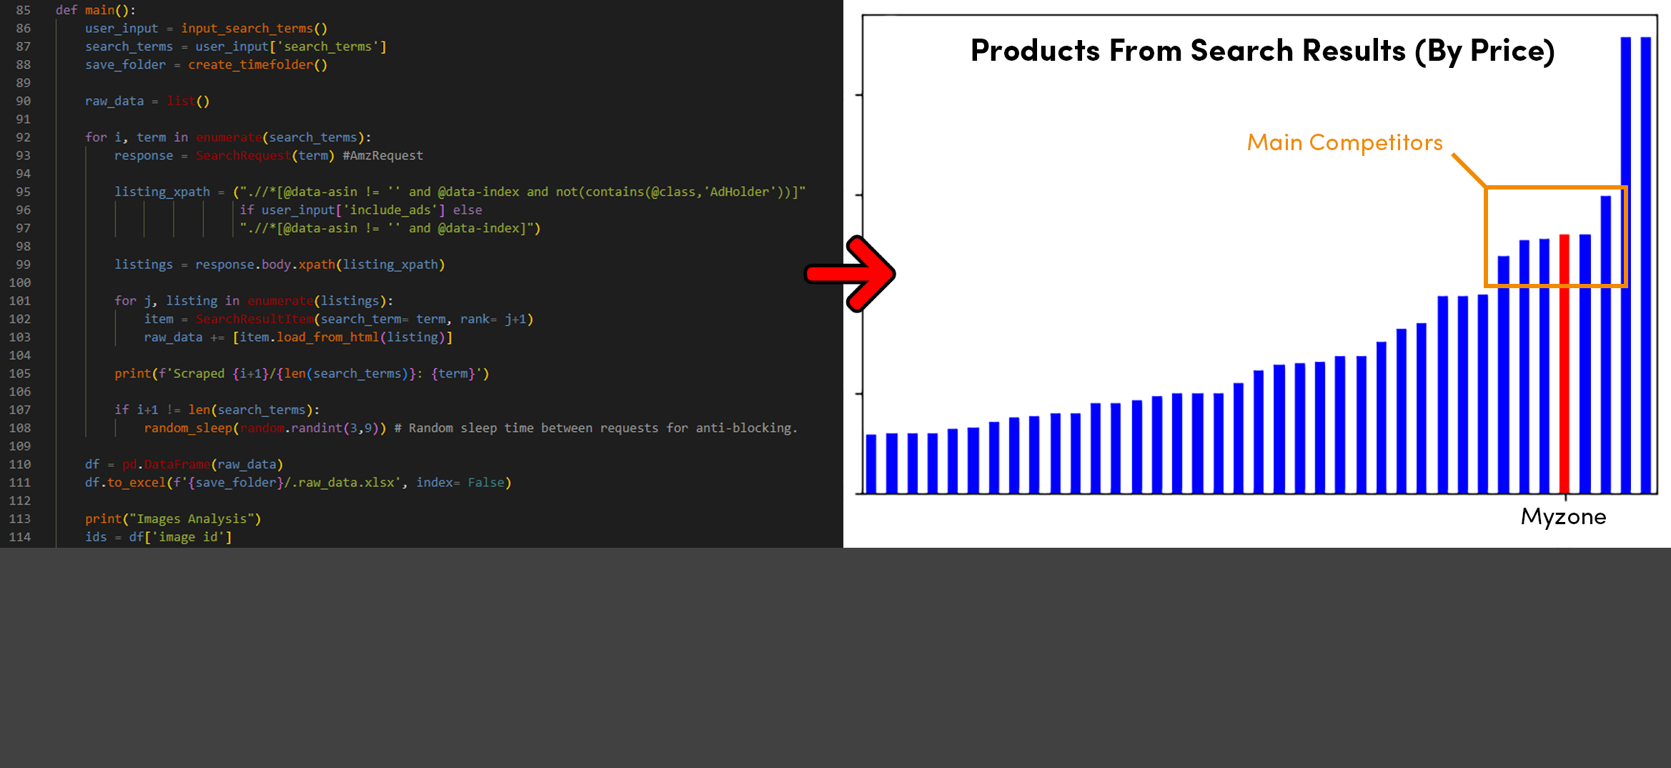Select the "raw_data = list()" statement
This screenshot has width=1671, height=768.
147,101
